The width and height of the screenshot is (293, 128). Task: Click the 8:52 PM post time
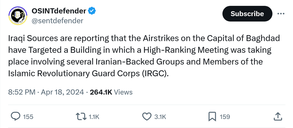pos(22,92)
